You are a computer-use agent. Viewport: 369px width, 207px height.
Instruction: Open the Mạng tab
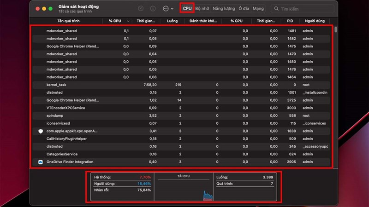tap(258, 9)
